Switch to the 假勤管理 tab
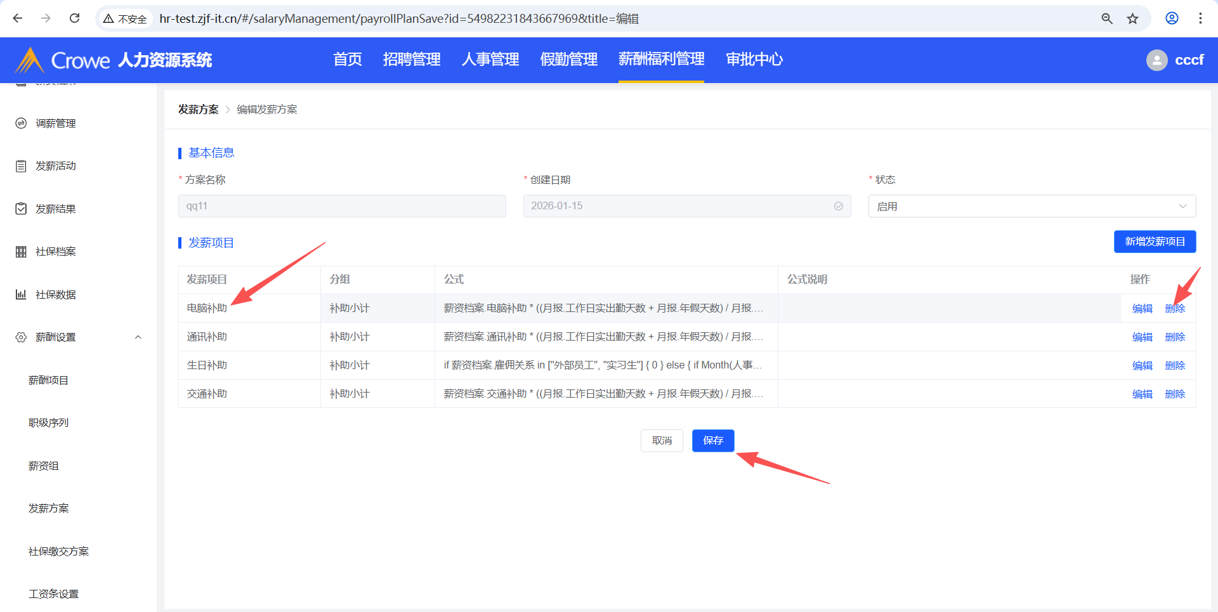The image size is (1218, 612). [x=568, y=60]
